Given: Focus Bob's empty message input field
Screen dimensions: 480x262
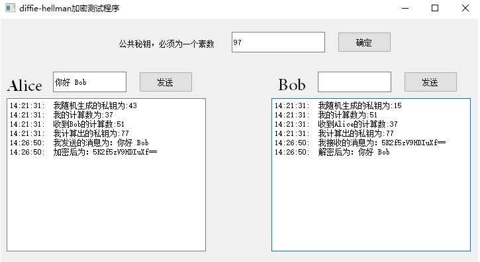Looking at the screenshot, I should [354, 82].
